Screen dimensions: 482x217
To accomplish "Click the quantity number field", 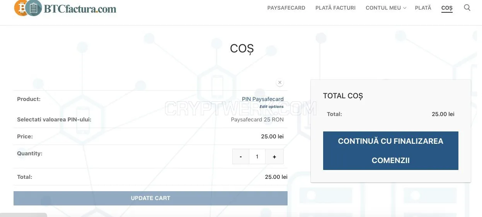I will point(257,156).
